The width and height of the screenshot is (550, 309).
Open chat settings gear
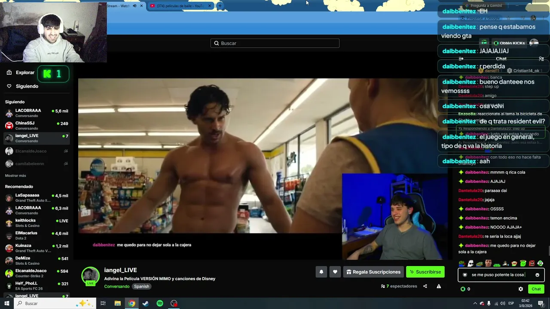pos(521,289)
